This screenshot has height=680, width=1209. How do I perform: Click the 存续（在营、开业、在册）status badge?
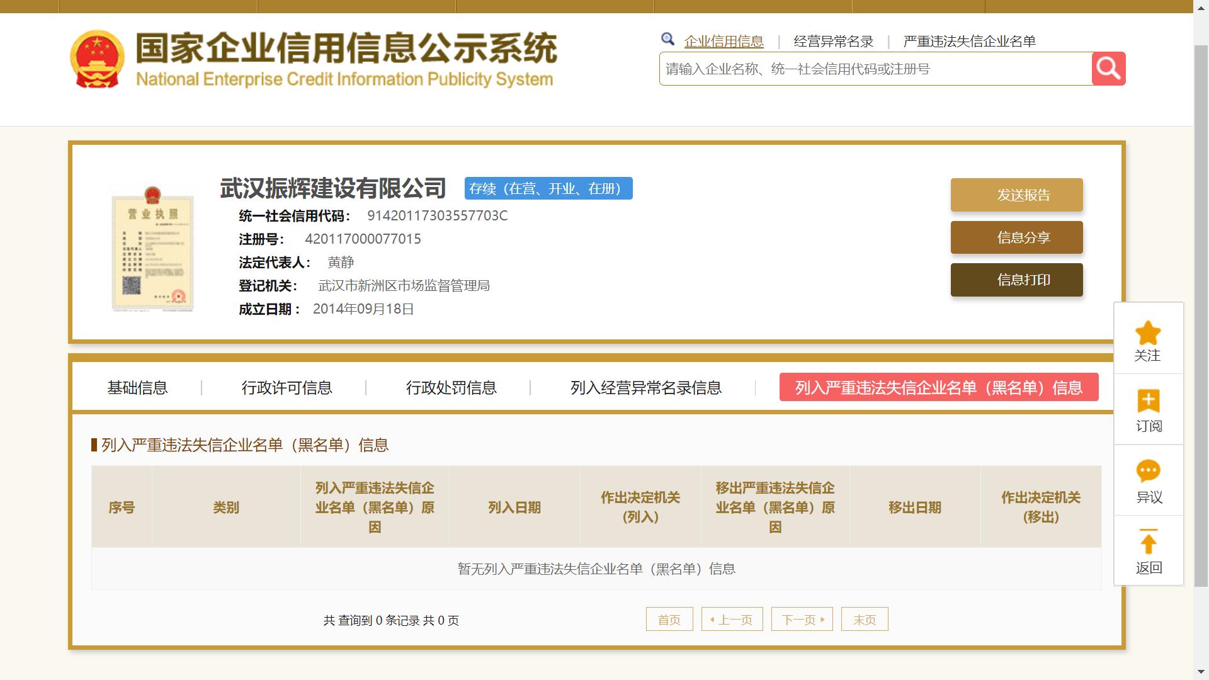coord(548,188)
